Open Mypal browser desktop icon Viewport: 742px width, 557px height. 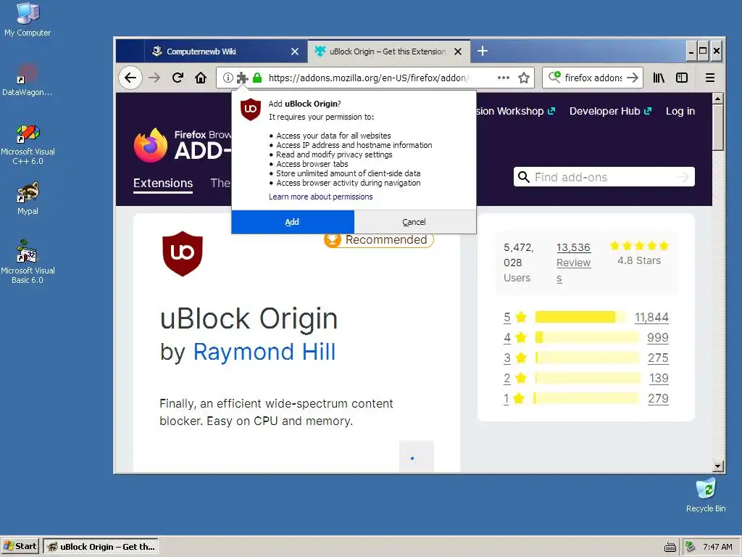[28, 199]
